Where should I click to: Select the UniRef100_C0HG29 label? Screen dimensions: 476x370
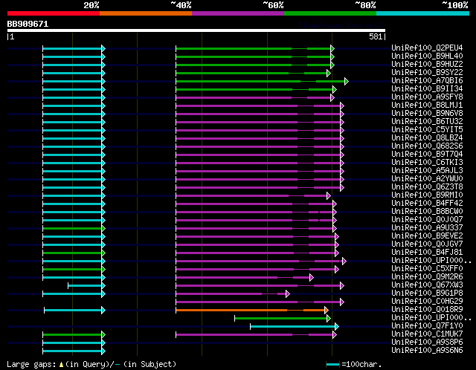(427, 302)
